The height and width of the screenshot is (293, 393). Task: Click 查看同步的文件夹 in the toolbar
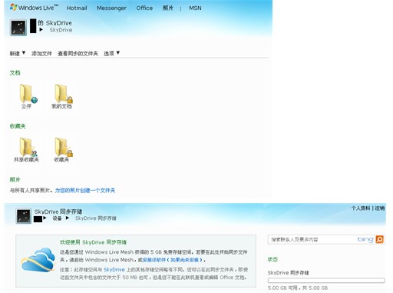pos(78,54)
